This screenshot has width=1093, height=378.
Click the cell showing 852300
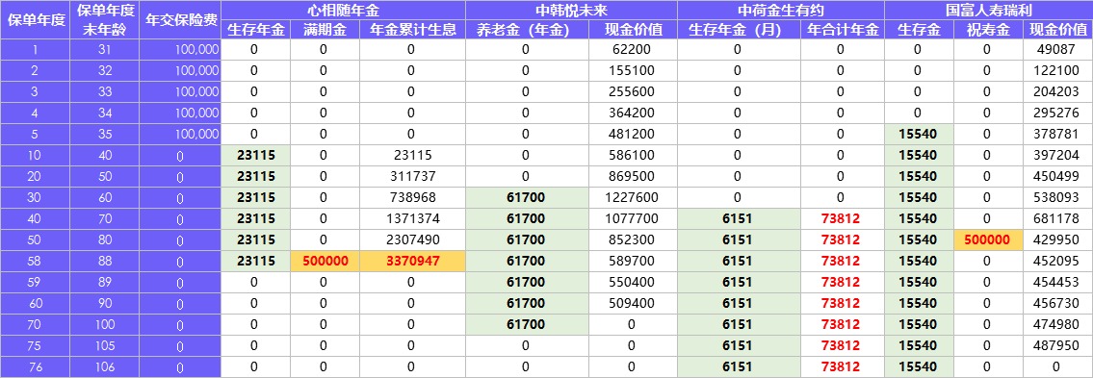tap(633, 240)
